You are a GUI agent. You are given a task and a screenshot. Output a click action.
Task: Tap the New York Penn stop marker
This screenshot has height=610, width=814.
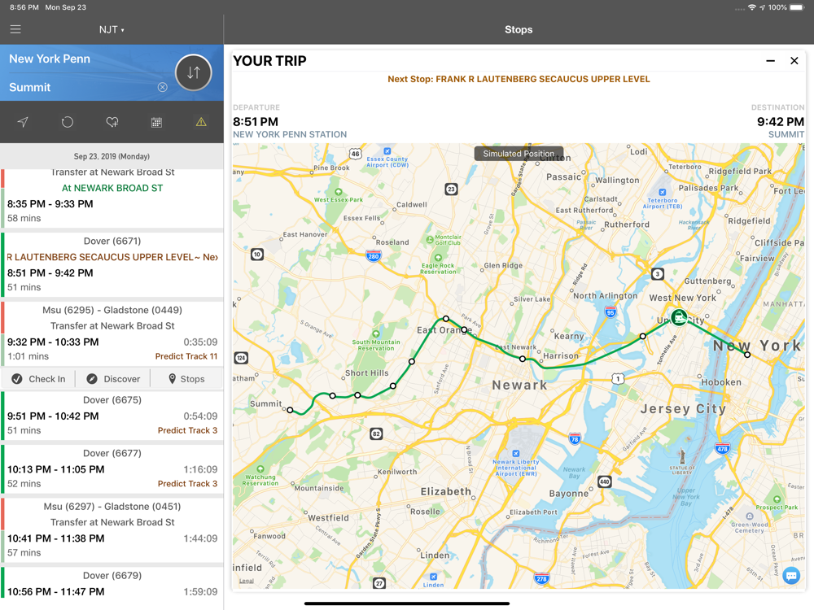[747, 355]
